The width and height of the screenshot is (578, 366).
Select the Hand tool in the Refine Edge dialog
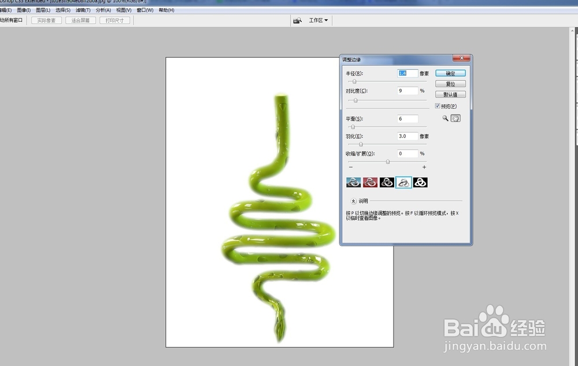click(455, 118)
